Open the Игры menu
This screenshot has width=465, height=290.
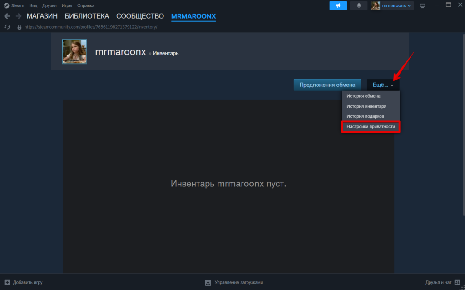(67, 5)
